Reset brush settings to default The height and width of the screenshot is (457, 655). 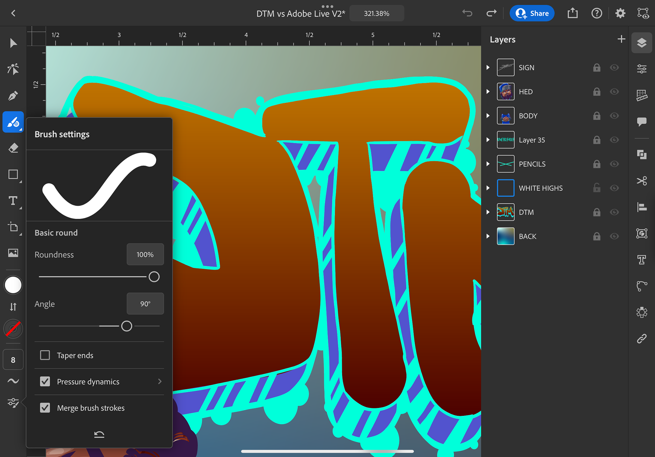(x=99, y=434)
